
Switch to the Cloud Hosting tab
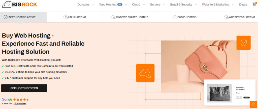pyautogui.click(x=184, y=17)
